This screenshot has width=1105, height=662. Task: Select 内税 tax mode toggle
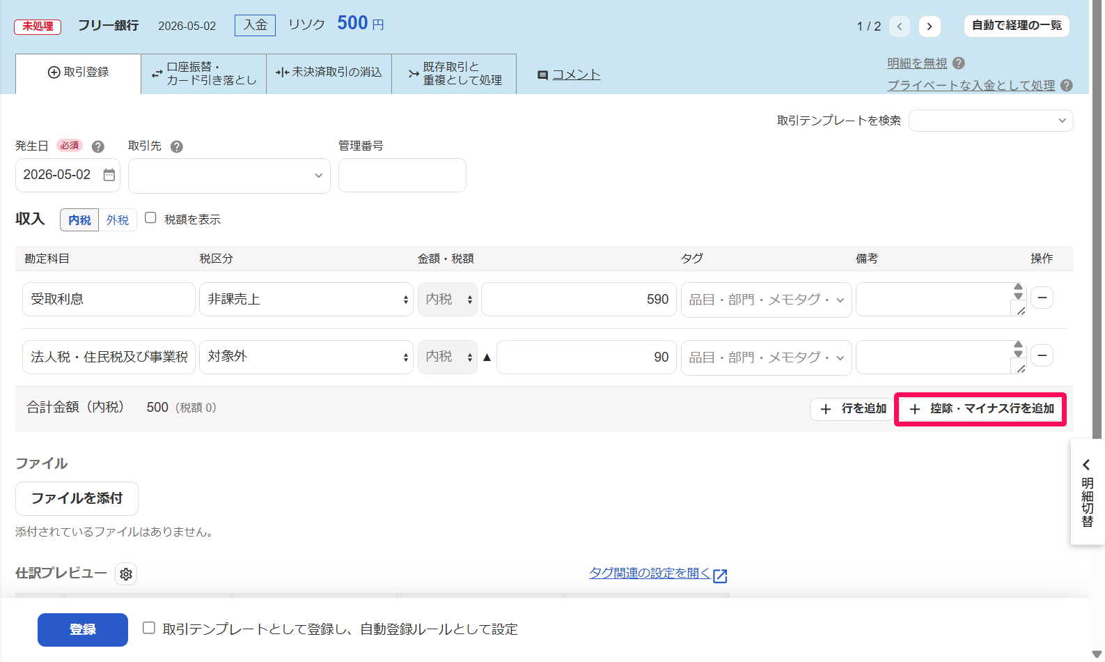79,220
